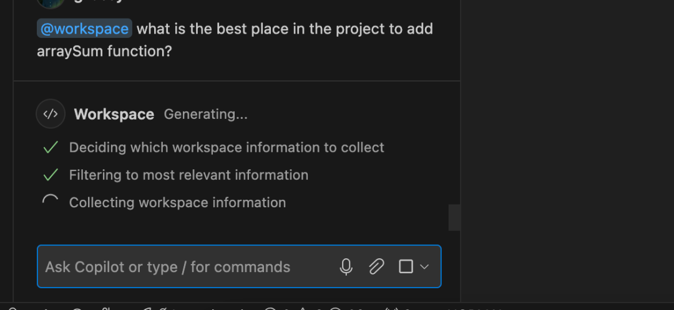Viewport: 674px width, 310px height.
Task: Select the 'Collecting workspace information' step
Action: click(177, 202)
